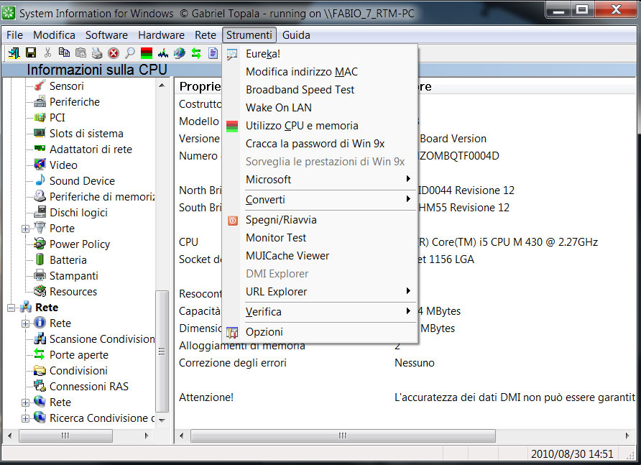Click the red stop X toolbar icon
The image size is (641, 465).
point(114,53)
